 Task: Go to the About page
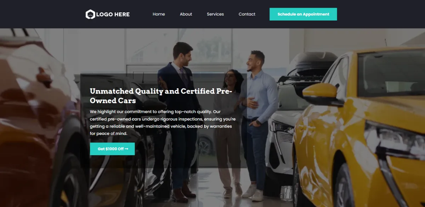point(186,14)
